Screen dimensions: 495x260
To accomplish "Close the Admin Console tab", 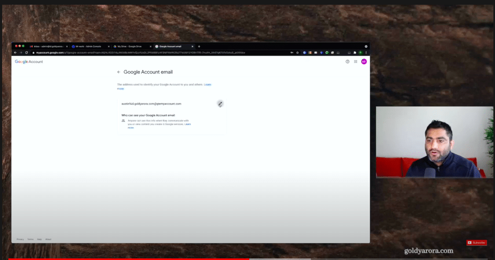I will (108, 47).
